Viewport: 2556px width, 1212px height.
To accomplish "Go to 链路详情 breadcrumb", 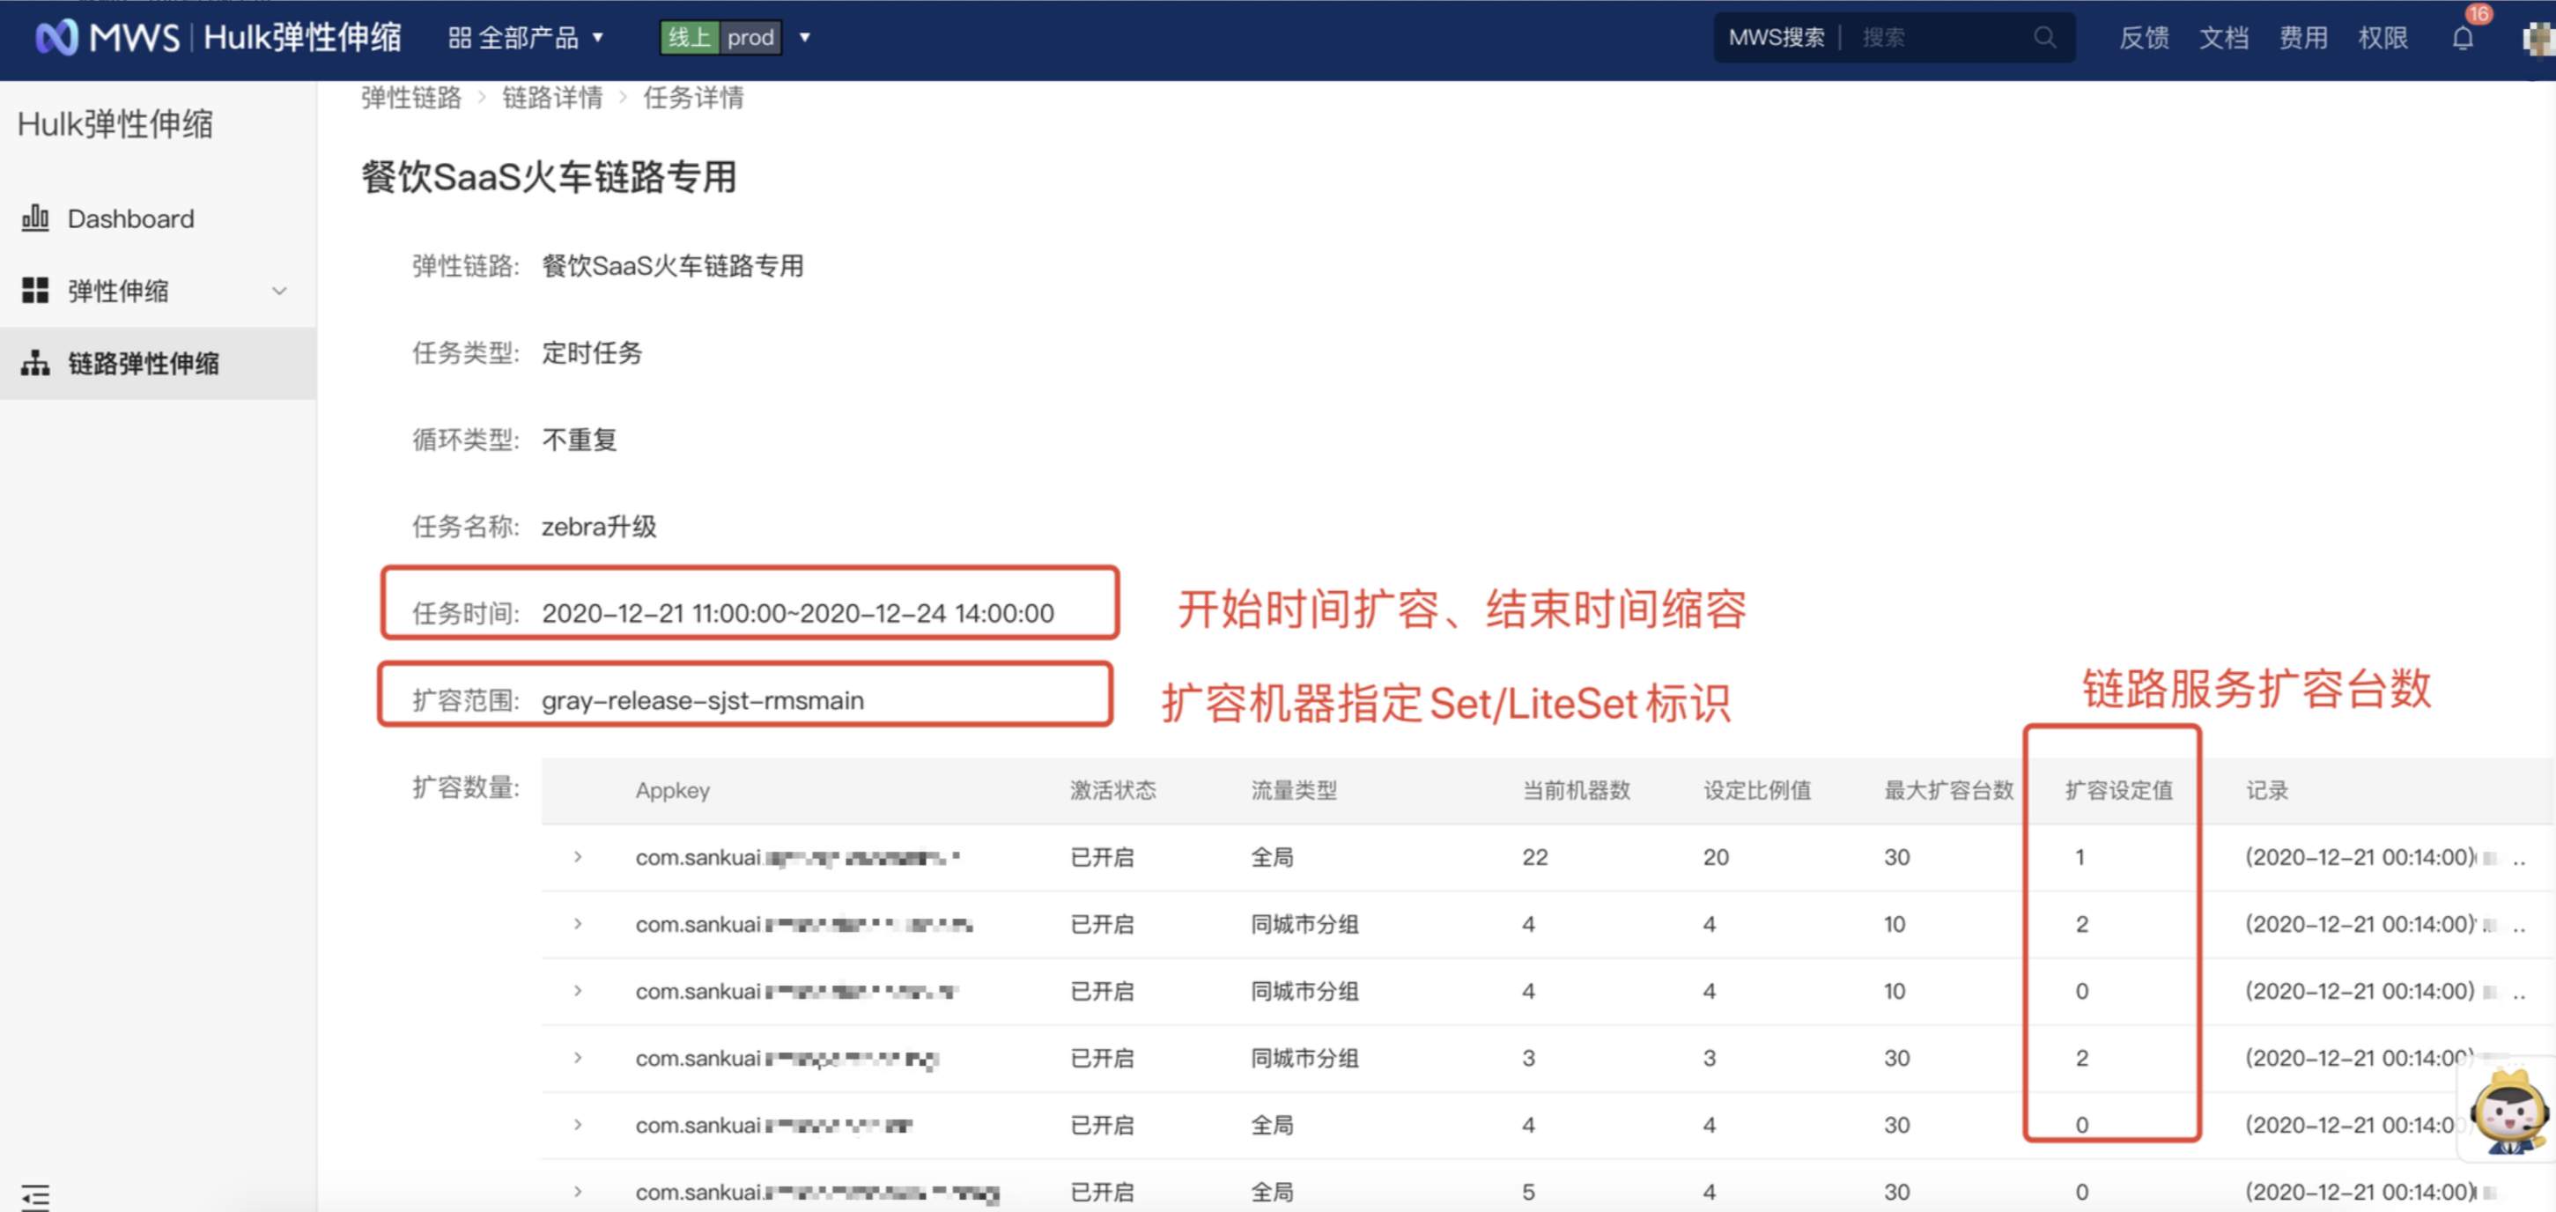I will coord(551,99).
